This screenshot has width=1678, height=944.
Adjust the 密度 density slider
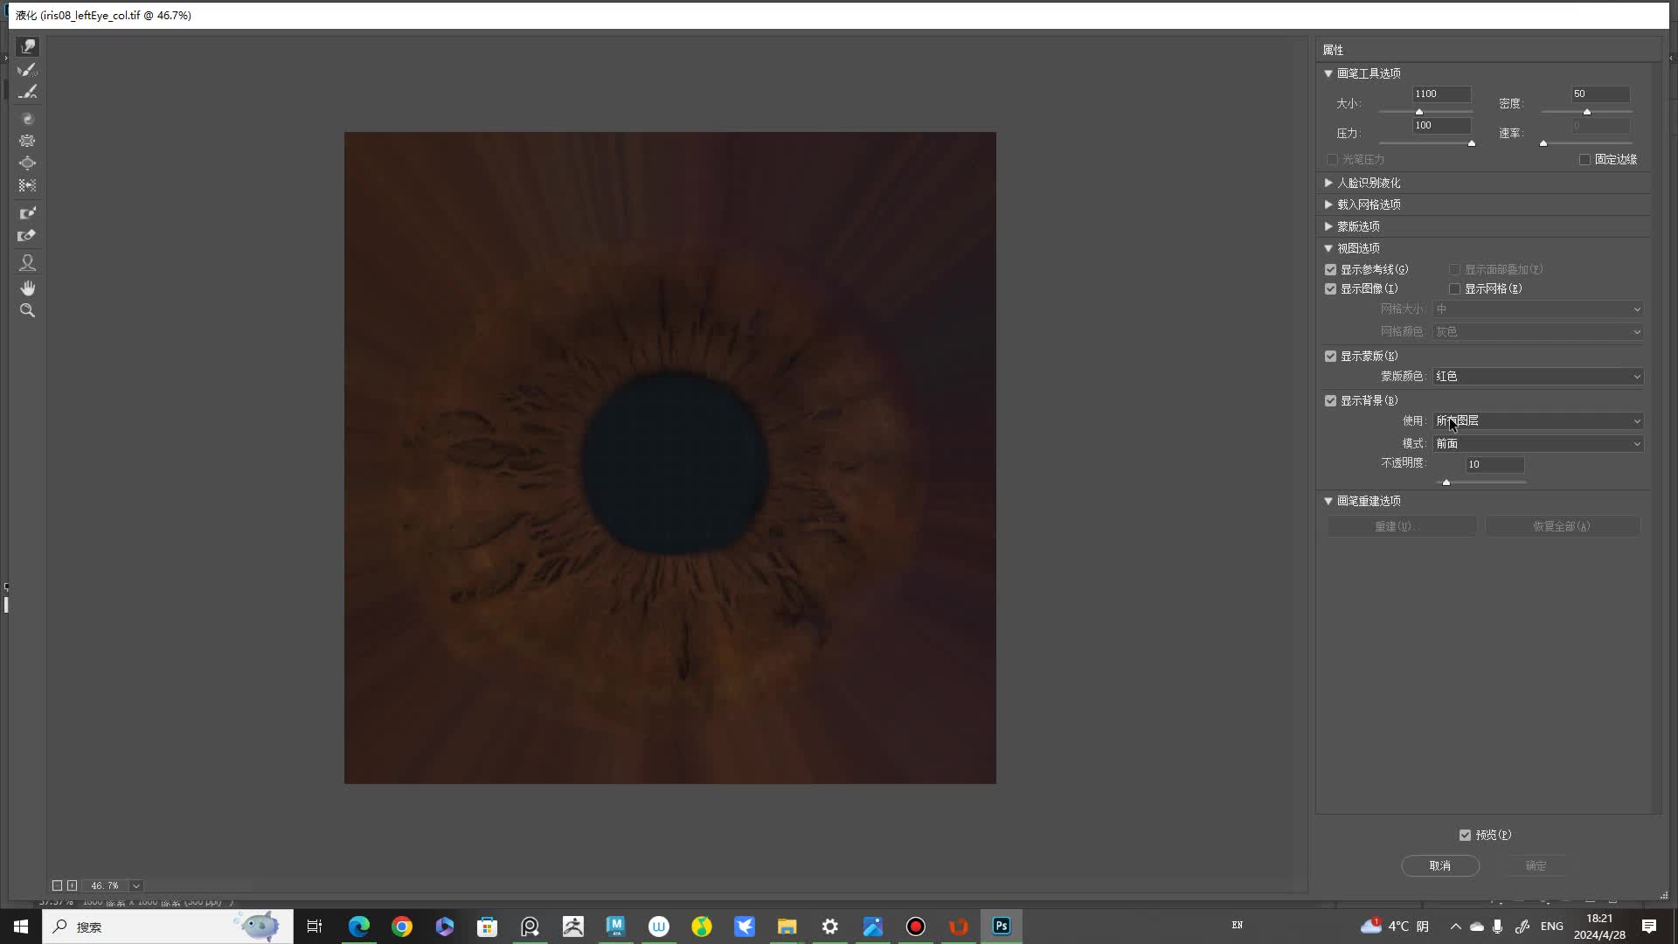point(1587,112)
